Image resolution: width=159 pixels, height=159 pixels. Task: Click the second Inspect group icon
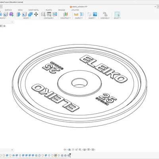point(82,14)
